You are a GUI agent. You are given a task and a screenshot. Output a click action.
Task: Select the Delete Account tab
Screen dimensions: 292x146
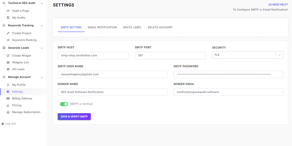tap(160, 27)
